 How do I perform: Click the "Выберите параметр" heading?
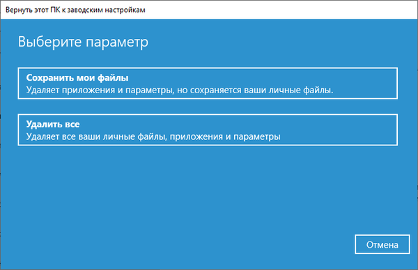83,42
